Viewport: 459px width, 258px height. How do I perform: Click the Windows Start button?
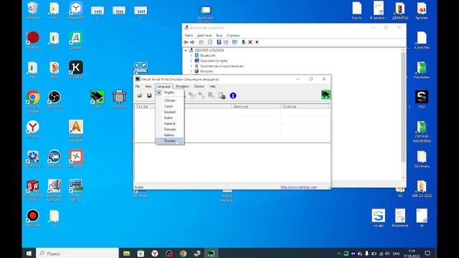pos(29,253)
